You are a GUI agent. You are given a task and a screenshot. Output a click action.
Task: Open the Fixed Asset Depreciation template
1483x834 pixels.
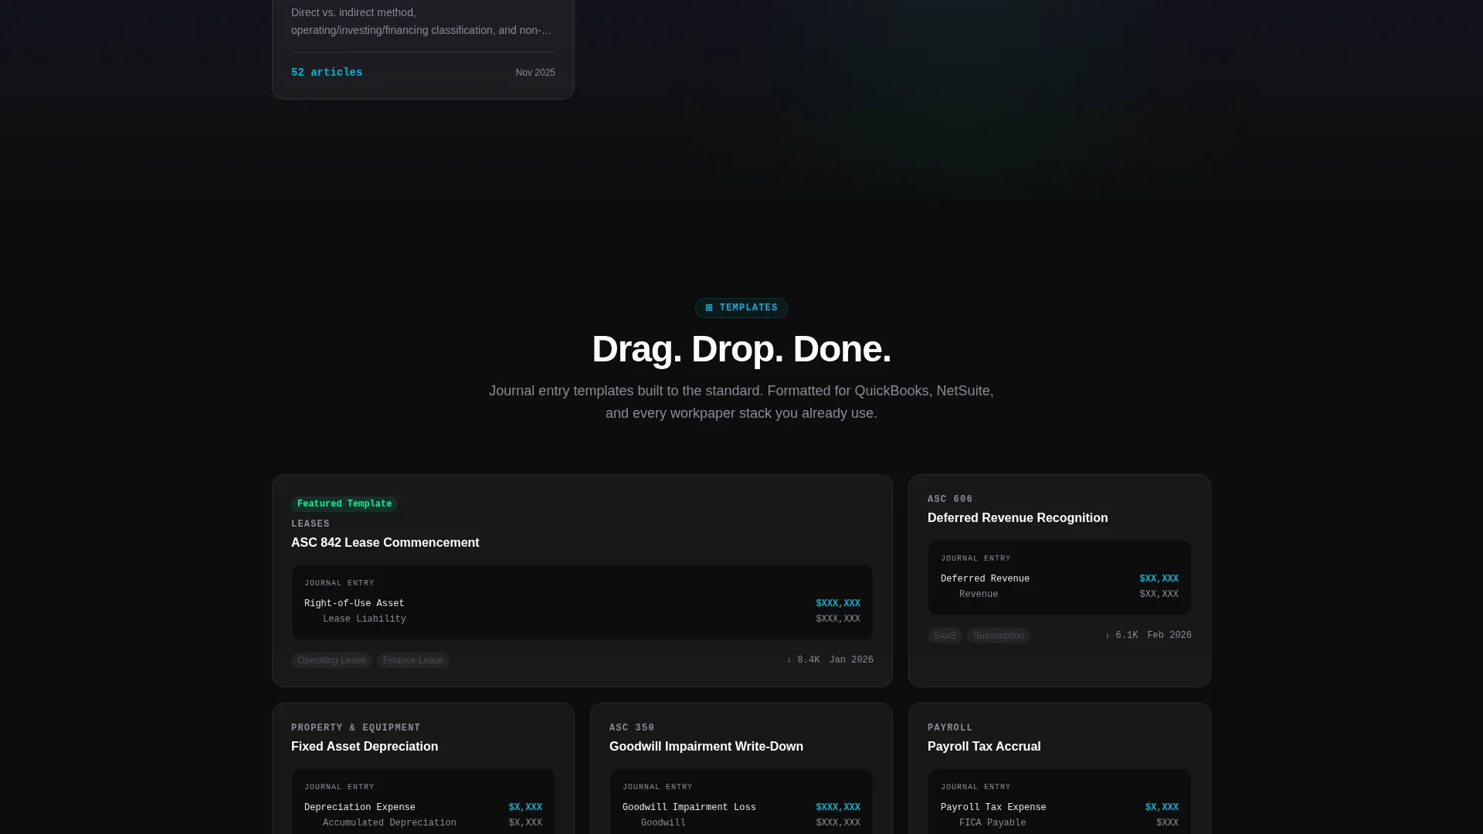365,747
